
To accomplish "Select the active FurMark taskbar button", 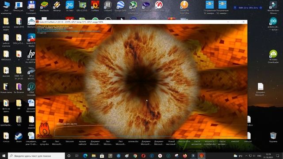I will (x=202, y=156).
